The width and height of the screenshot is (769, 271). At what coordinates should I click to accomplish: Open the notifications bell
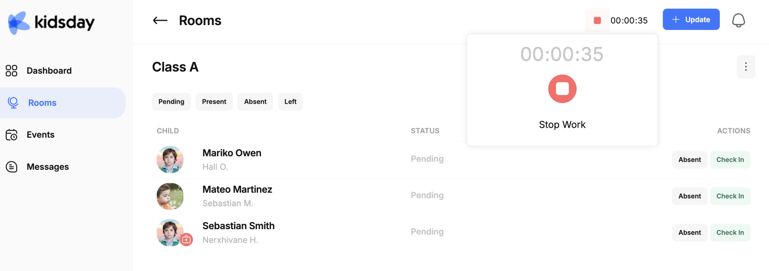point(738,20)
